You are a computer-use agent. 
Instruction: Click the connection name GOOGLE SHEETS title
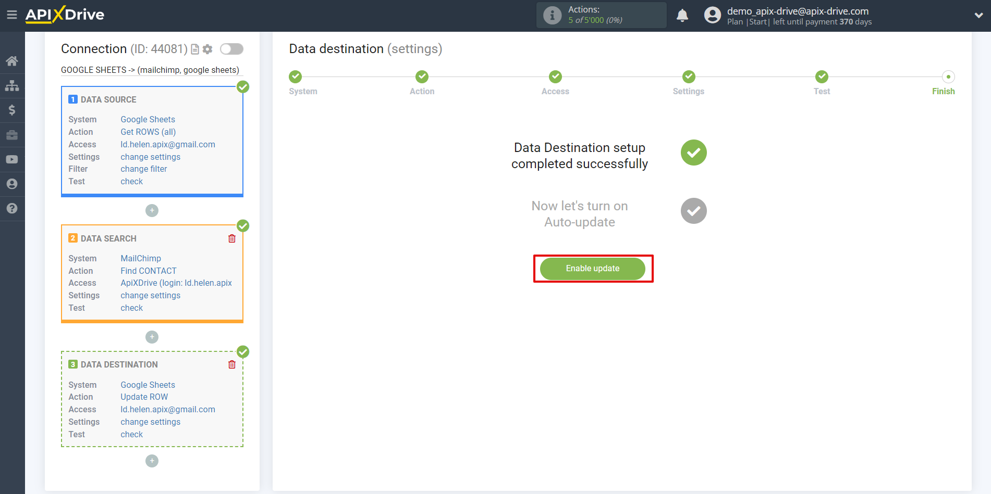[150, 70]
